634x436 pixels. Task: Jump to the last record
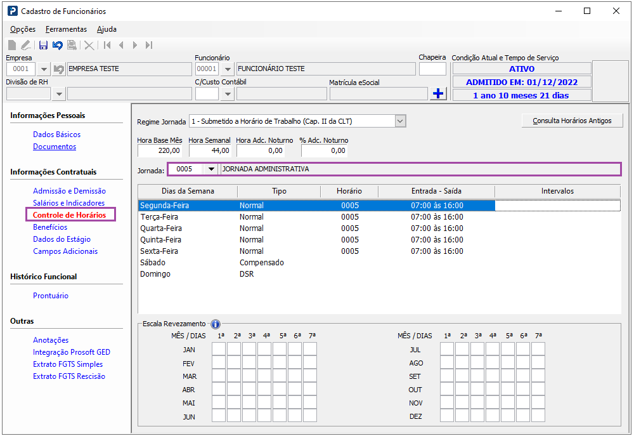[149, 45]
